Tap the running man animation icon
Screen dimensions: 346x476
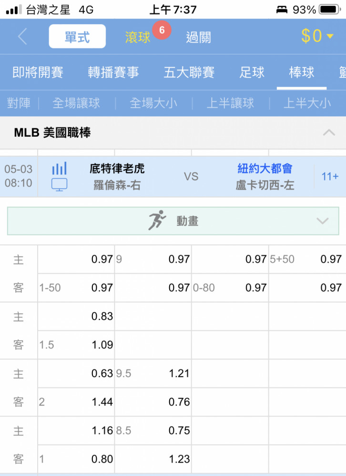[157, 221]
